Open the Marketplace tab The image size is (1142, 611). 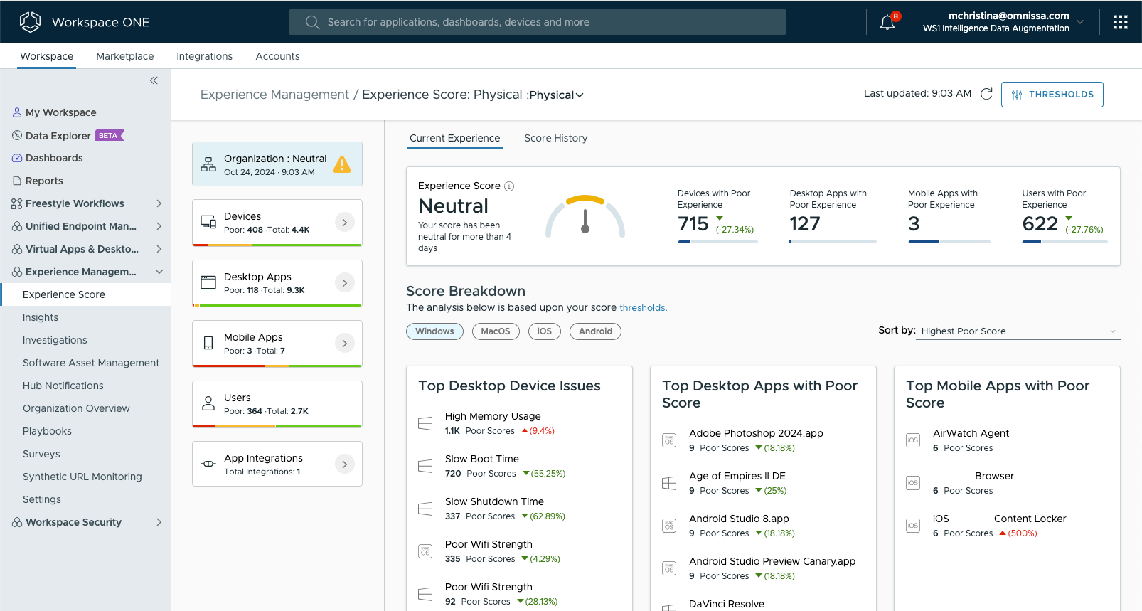(x=124, y=56)
